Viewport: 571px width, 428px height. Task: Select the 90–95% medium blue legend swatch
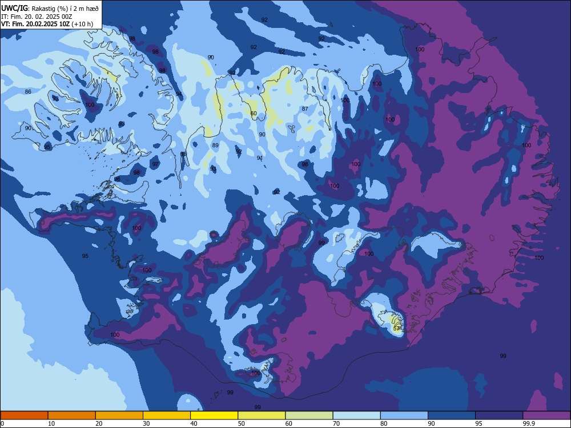click(452, 415)
